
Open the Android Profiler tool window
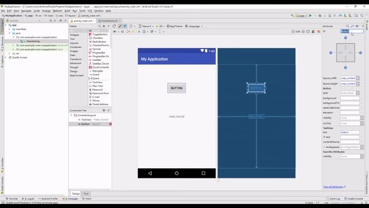48,199
